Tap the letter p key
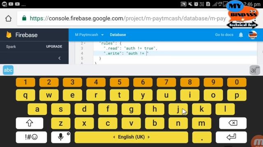 click(x=237, y=95)
